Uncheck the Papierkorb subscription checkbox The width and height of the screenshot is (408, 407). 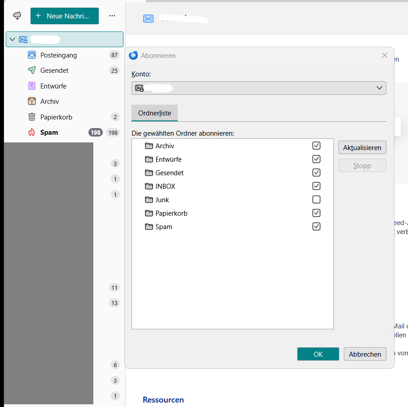(316, 213)
